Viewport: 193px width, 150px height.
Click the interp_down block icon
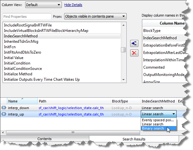tap(4, 108)
